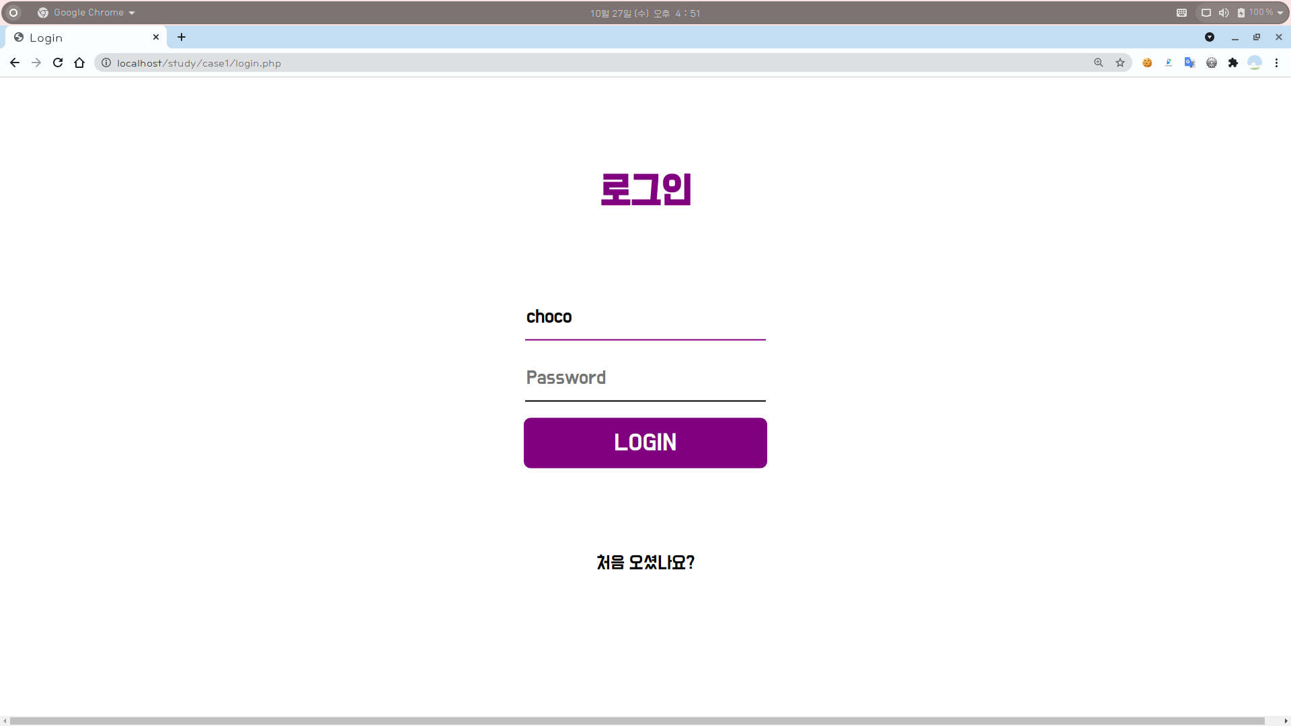Click the gear extension icon
This screenshot has height=726, width=1291.
pyautogui.click(x=1211, y=63)
